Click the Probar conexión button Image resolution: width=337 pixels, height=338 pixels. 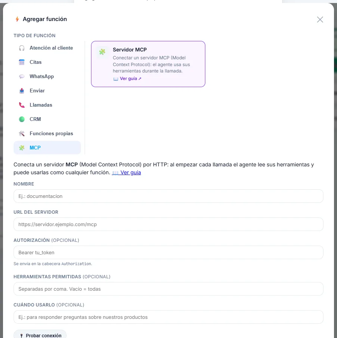coord(40,335)
